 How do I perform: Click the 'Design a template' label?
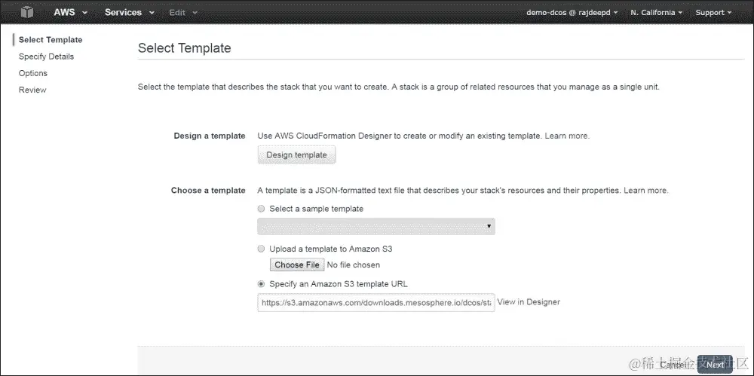point(210,136)
